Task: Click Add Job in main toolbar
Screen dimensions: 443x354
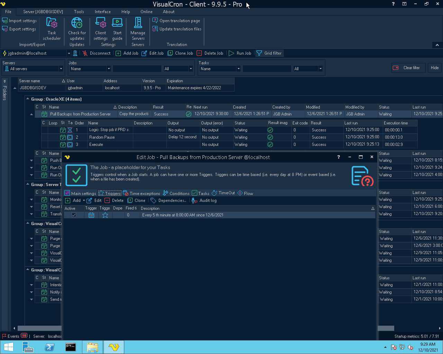Action: (127, 53)
